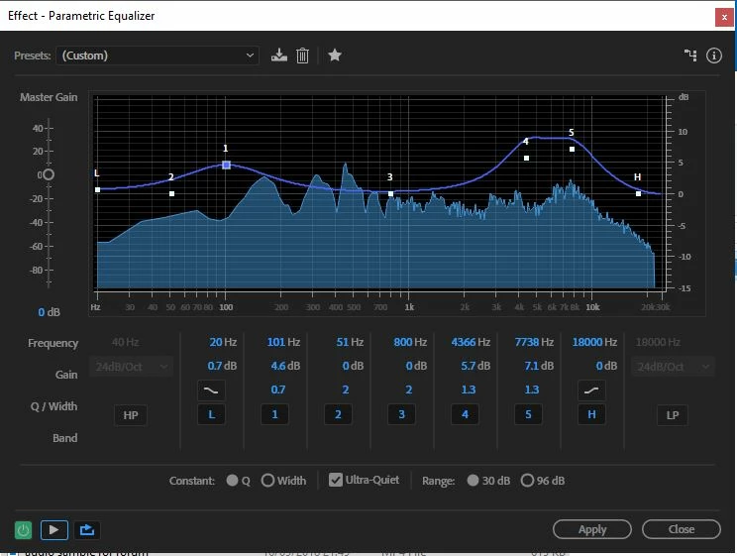Image resolution: width=737 pixels, height=556 pixels.
Task: Open effect info icon
Action: 714,56
